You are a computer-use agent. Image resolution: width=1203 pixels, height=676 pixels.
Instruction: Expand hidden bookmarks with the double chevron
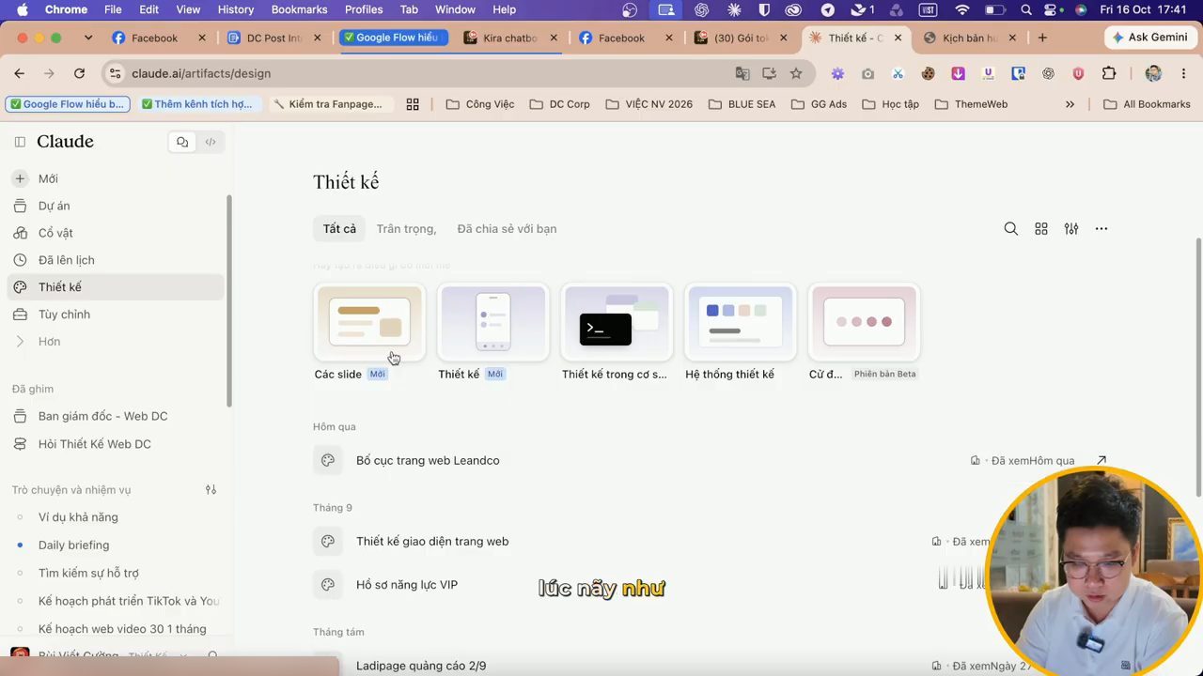tap(1070, 104)
